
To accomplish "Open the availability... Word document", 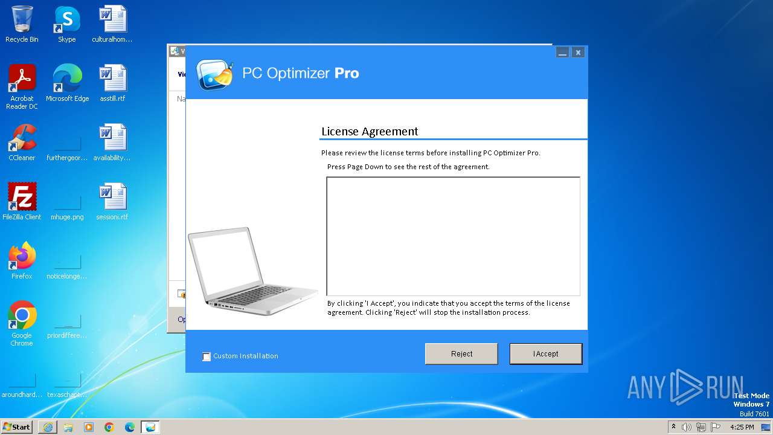I will point(112,142).
